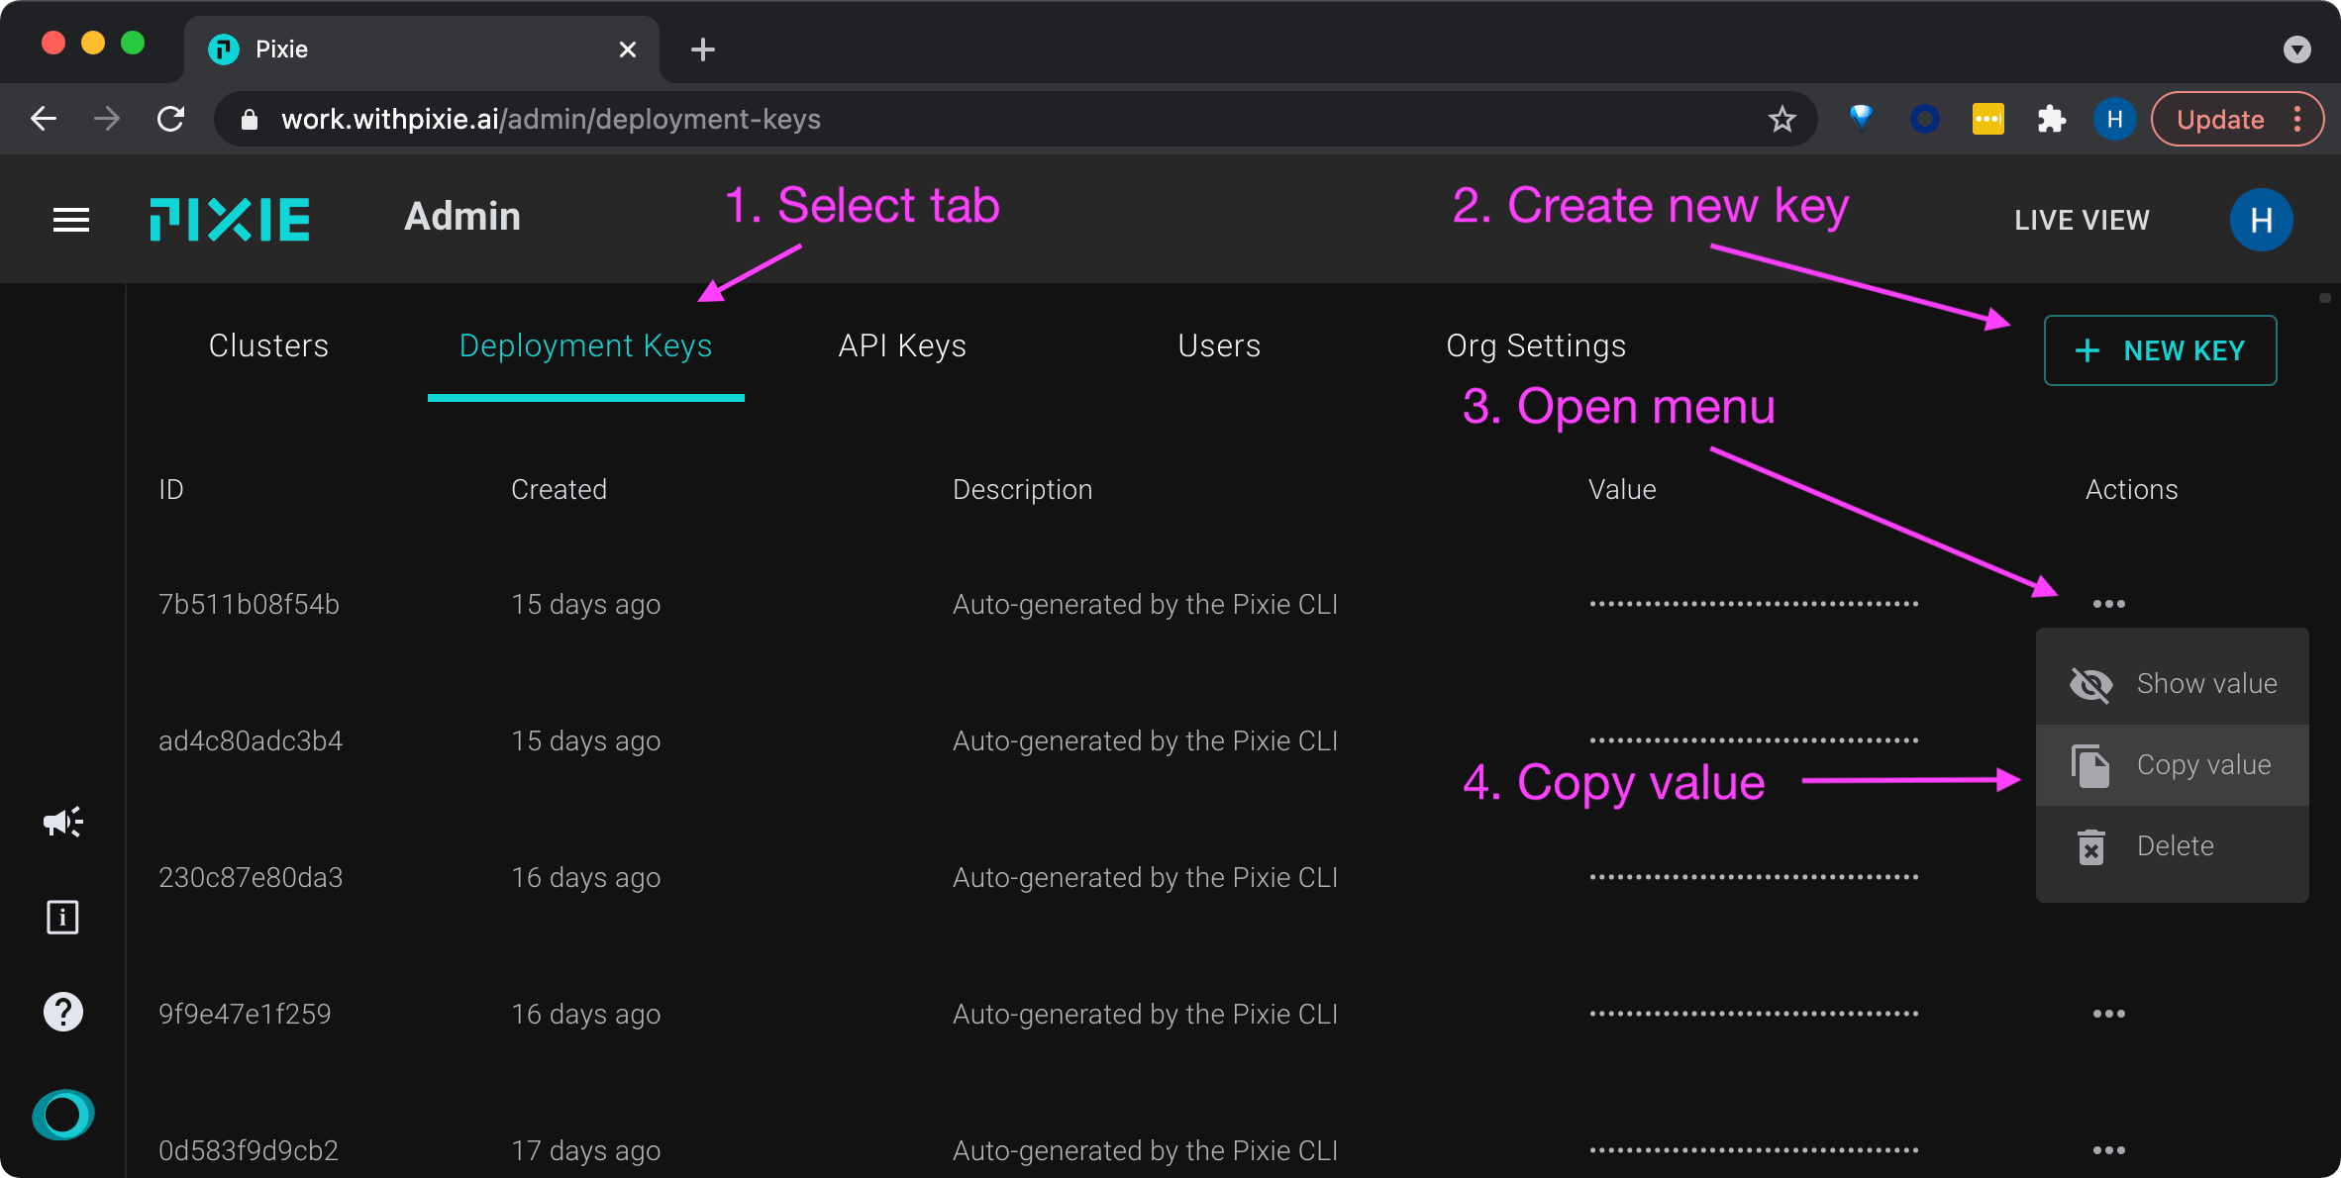Open actions menu for key 0d583f9d9cb2

(2109, 1150)
